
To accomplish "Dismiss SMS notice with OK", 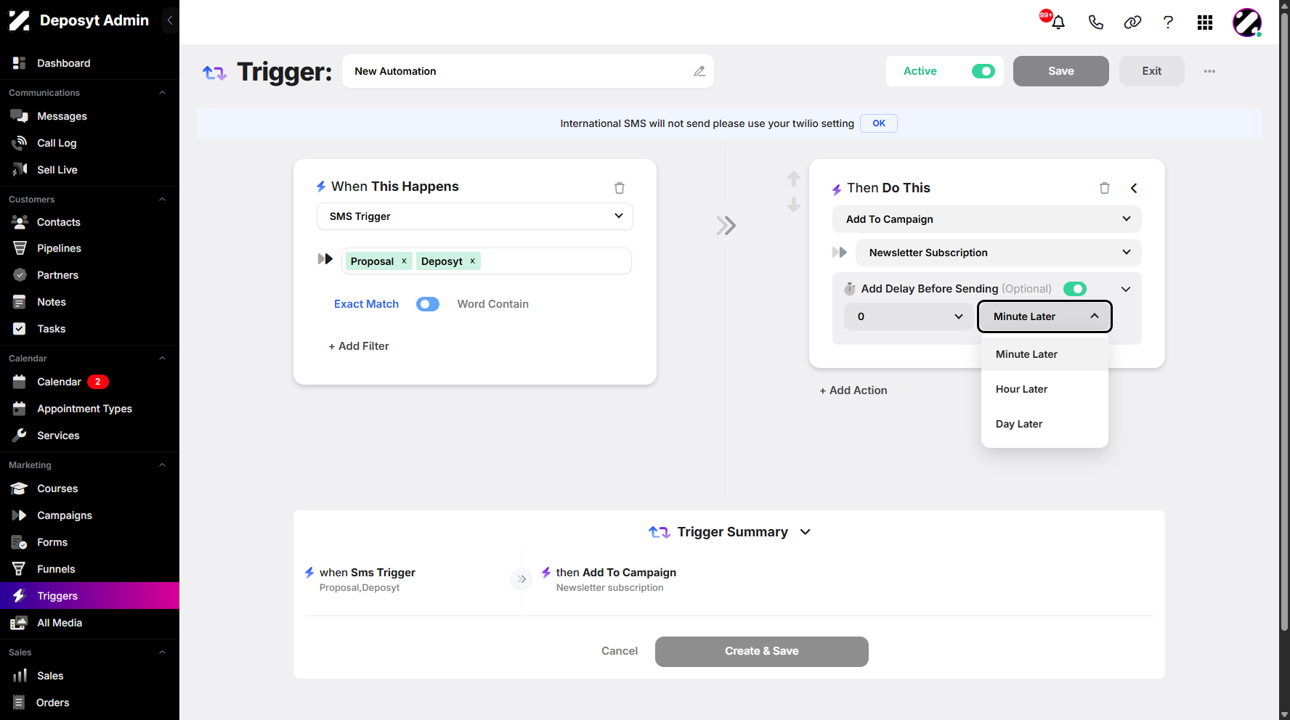I will point(879,123).
